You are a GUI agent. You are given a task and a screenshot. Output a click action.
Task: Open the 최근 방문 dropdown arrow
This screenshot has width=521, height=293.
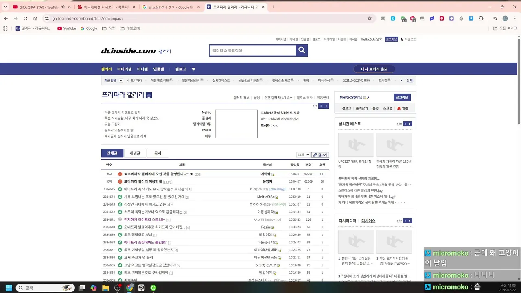pyautogui.click(x=121, y=81)
